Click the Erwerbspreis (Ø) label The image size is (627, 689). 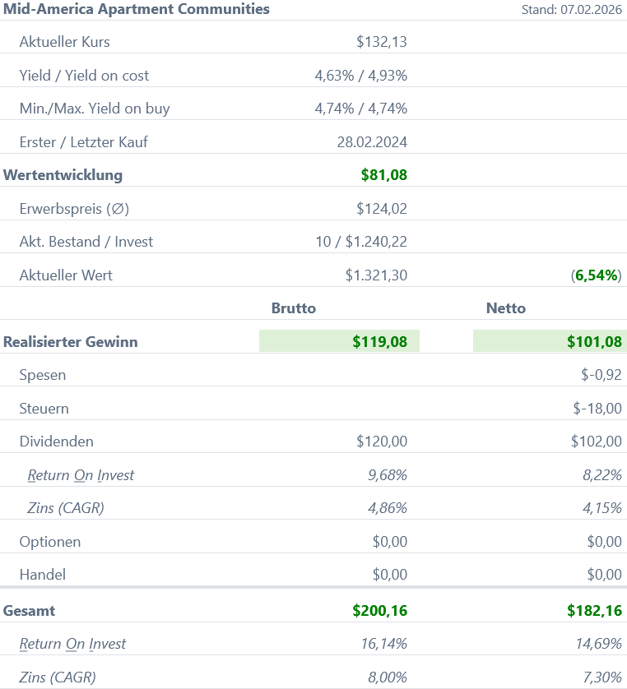point(74,209)
